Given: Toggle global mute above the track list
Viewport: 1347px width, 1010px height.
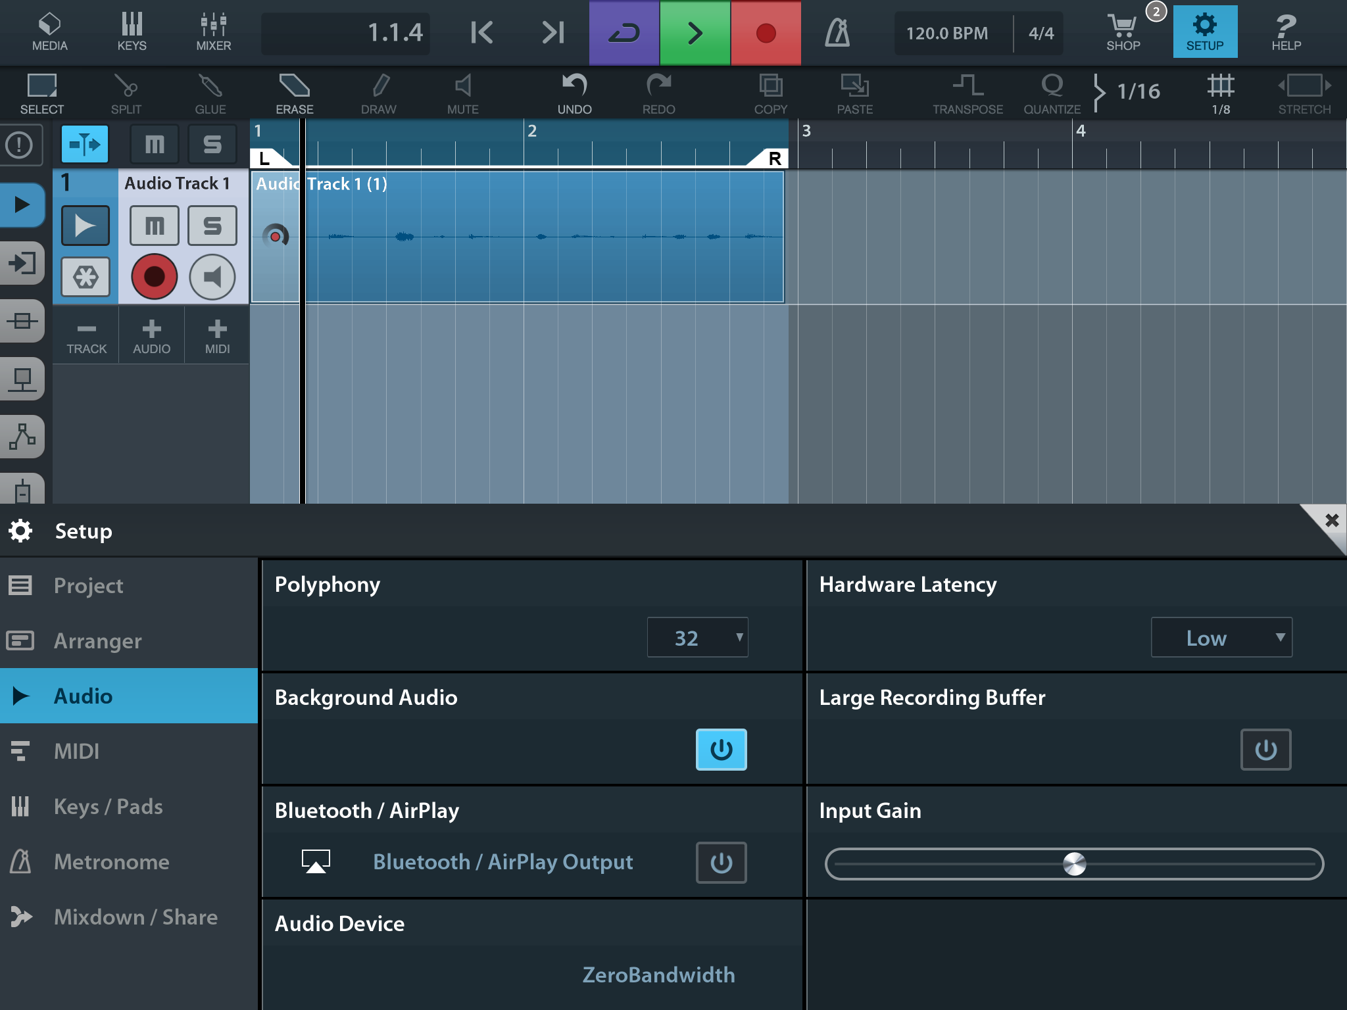Looking at the screenshot, I should 155,143.
